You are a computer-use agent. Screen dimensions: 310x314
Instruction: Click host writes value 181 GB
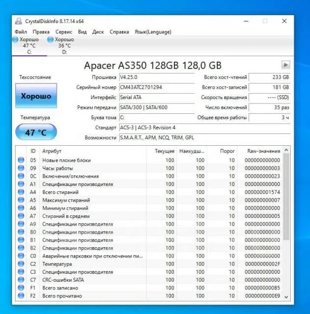[270, 87]
